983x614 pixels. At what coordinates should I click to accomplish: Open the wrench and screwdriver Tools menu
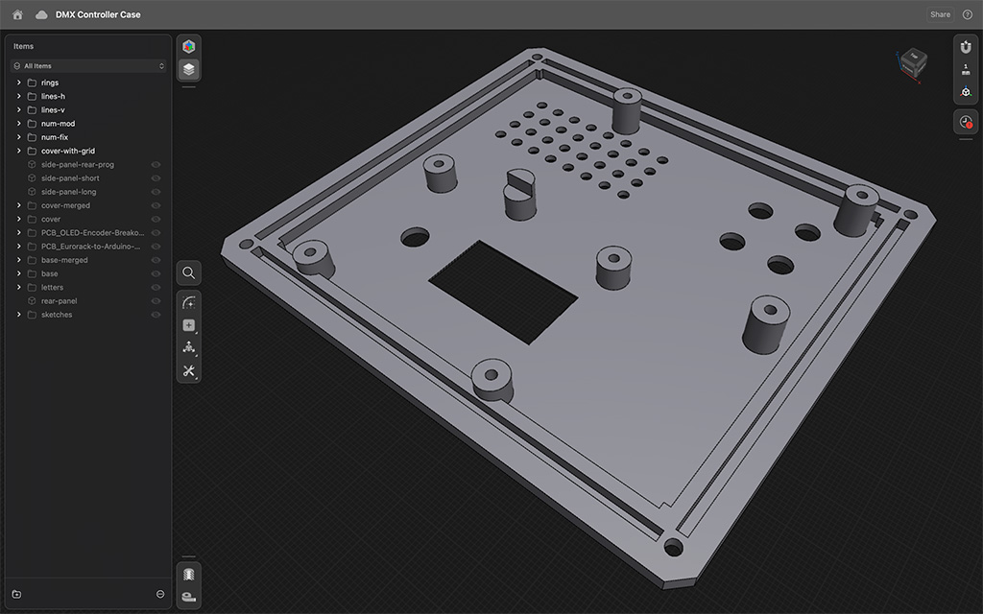tap(189, 370)
